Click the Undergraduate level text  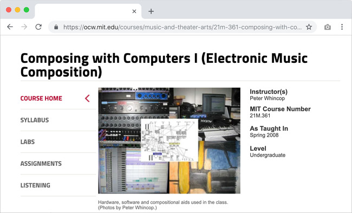pyautogui.click(x=268, y=155)
